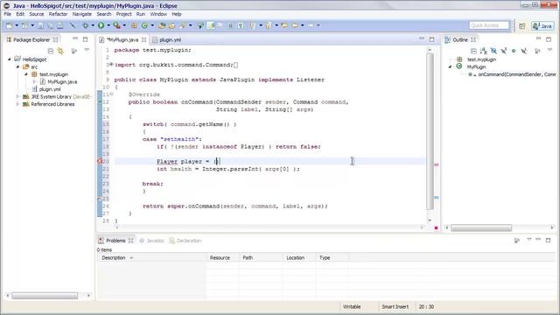Click the New Java Class toolbar icon
This screenshot has width=560, height=315.
point(144,25)
